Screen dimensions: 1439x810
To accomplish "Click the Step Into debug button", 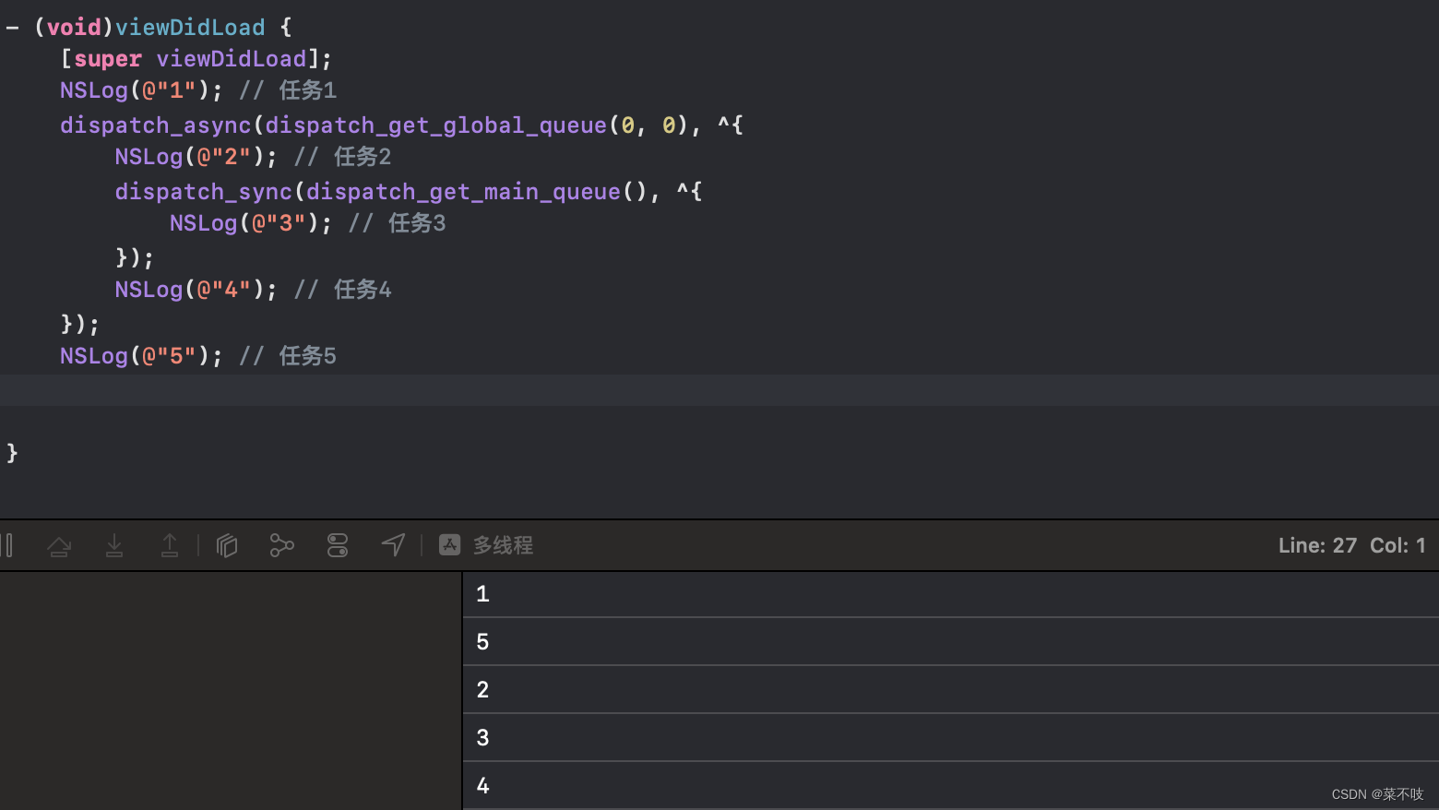I will pyautogui.click(x=114, y=545).
